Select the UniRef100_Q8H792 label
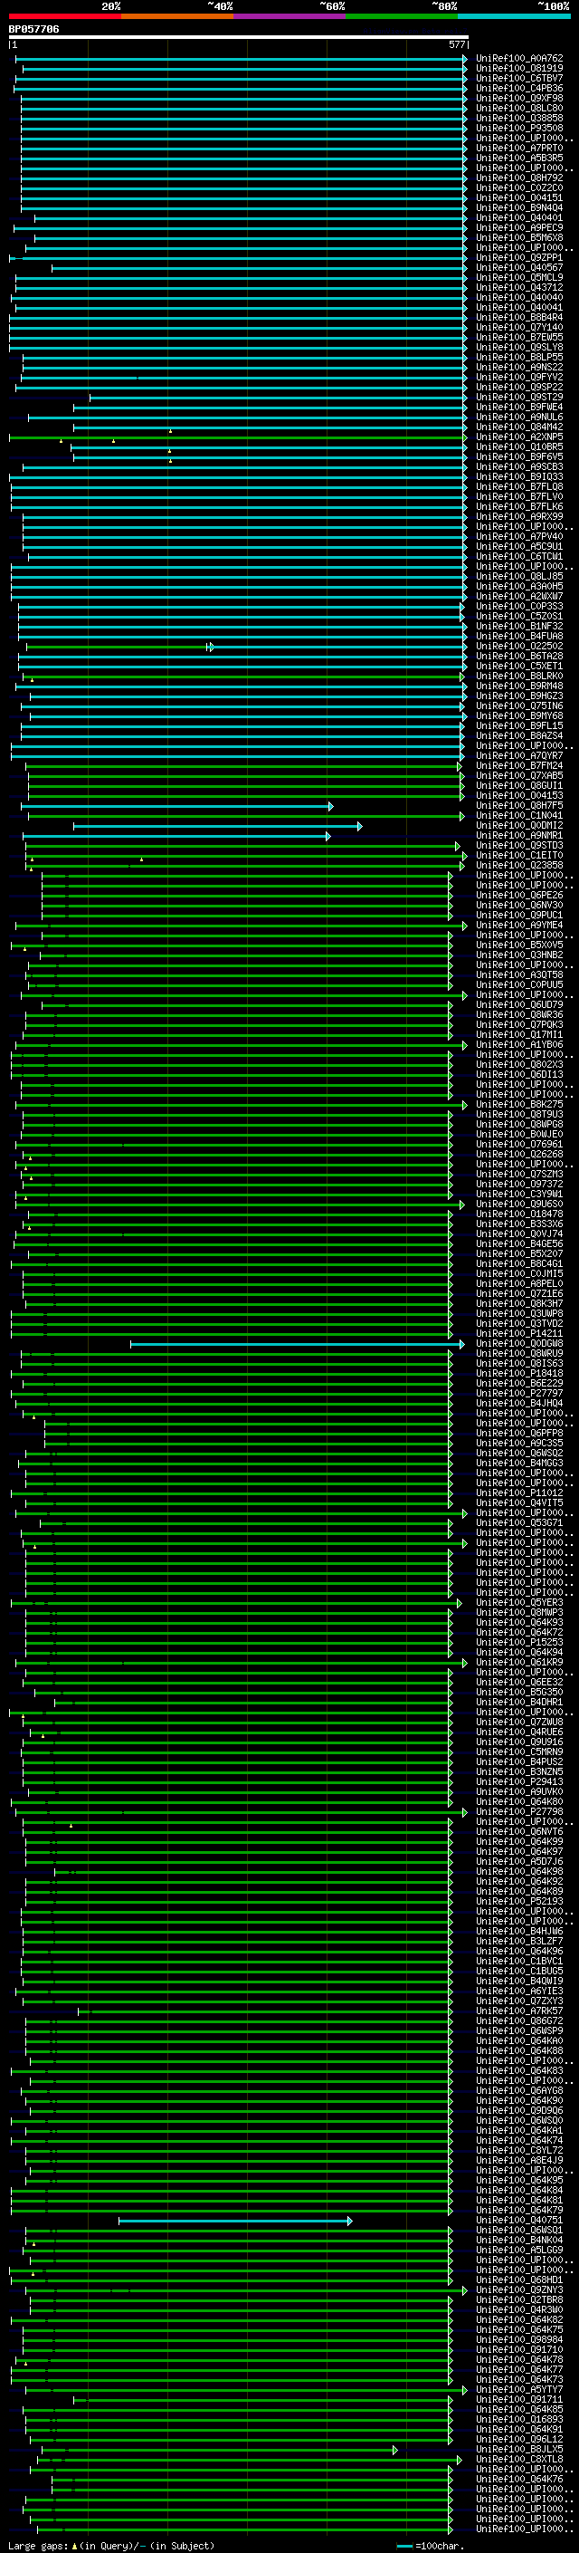The image size is (579, 2553). (519, 178)
